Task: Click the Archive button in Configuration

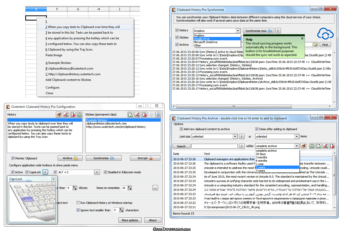Action: click(70, 158)
